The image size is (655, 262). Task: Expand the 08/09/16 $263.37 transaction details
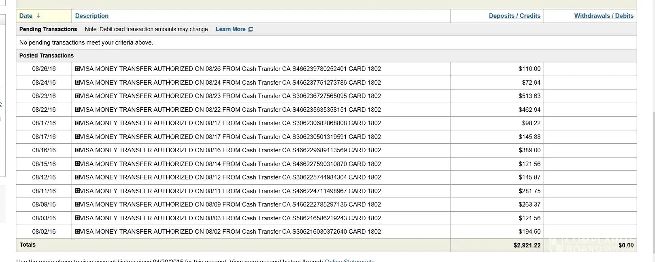[x=77, y=204]
